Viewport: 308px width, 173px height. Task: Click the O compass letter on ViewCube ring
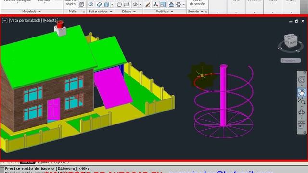(x=280, y=49)
